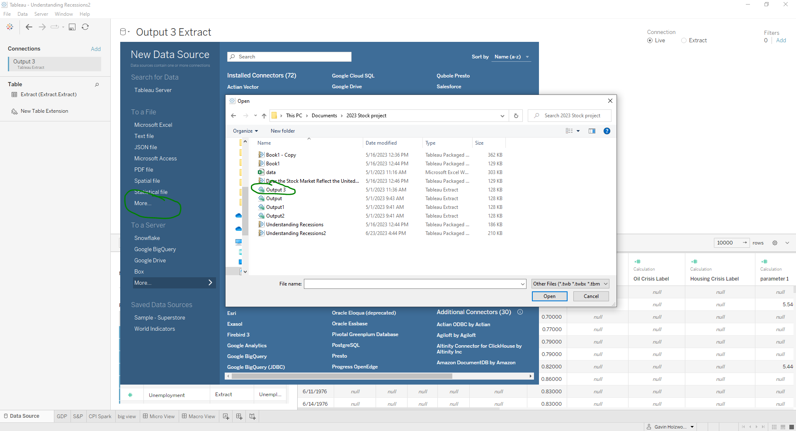The image size is (796, 431).
Task: Open the view options dropdown arrow in dialog
Action: coord(578,131)
